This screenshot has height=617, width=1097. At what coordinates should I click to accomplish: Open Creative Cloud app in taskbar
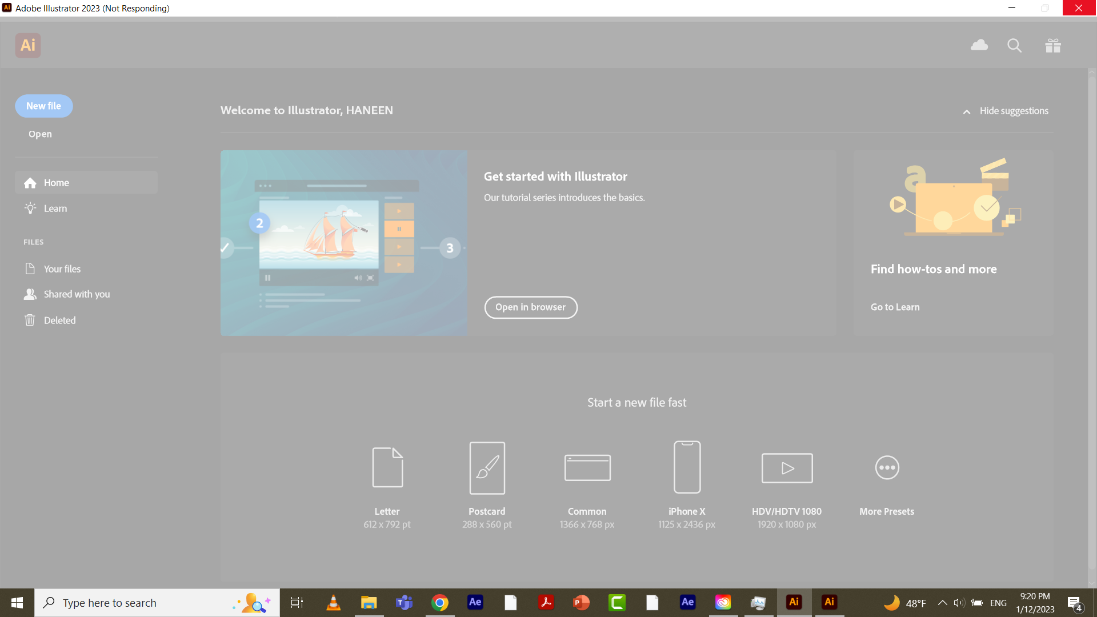pos(723,603)
